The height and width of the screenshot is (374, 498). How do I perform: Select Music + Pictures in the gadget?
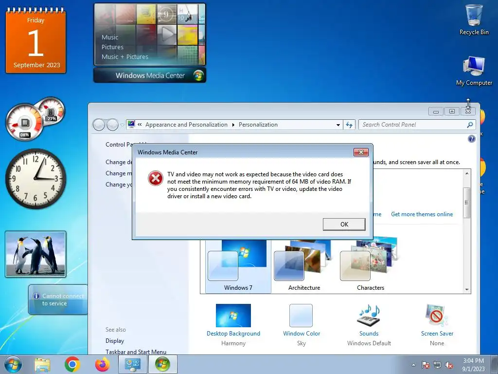(x=125, y=56)
